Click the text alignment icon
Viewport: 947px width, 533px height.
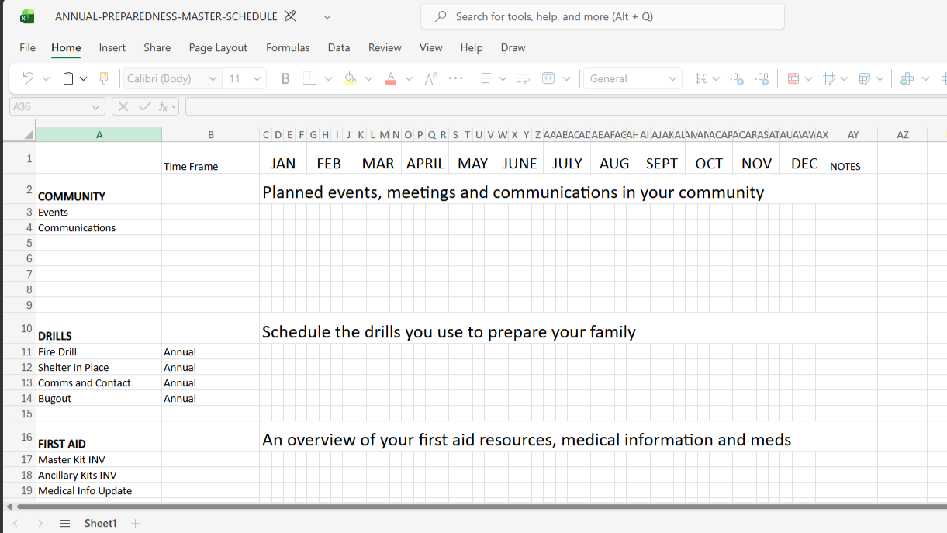pyautogui.click(x=487, y=78)
